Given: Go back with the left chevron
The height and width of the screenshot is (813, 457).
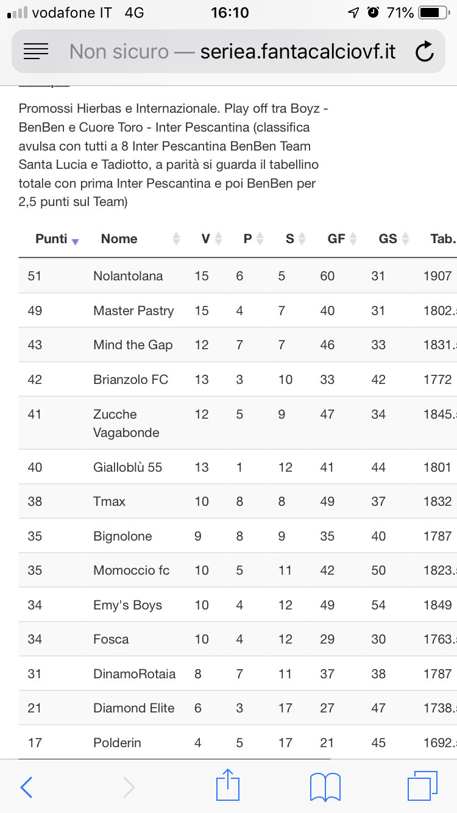Looking at the screenshot, I should (x=26, y=787).
